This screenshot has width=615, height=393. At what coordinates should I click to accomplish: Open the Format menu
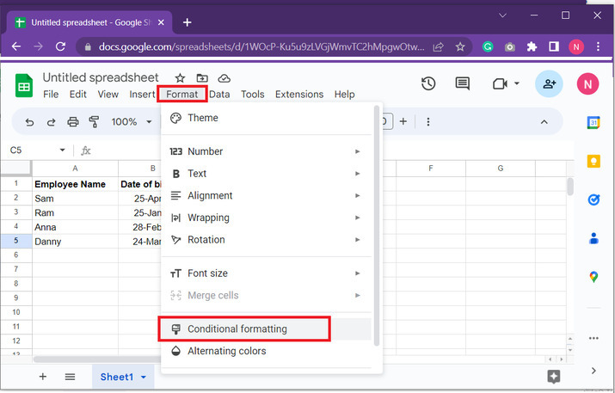182,95
